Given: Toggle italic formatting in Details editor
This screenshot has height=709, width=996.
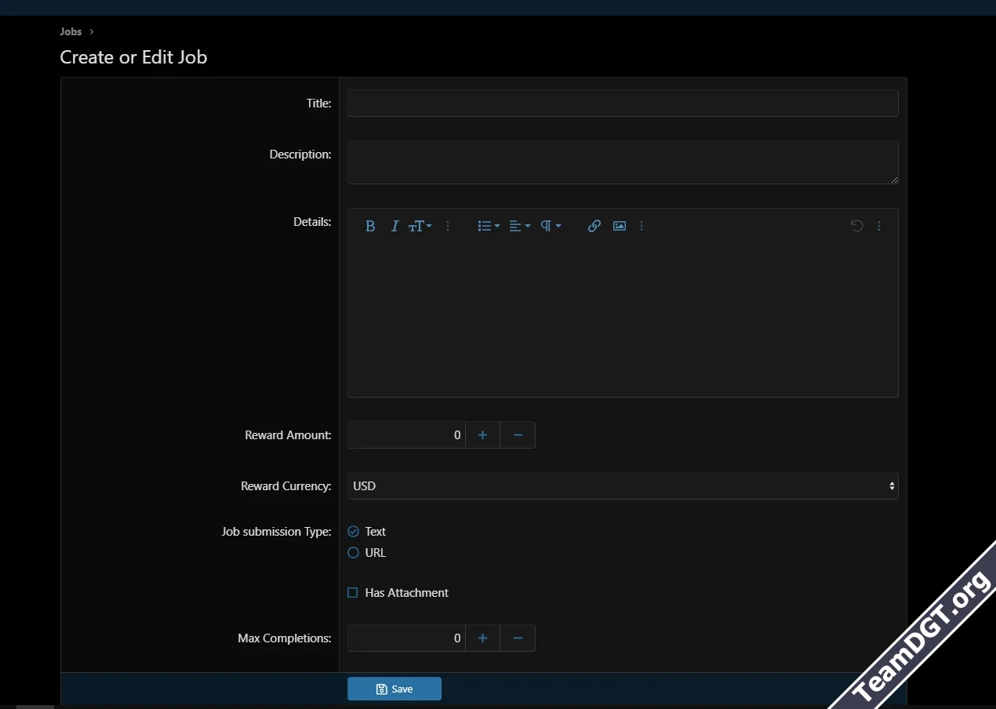Looking at the screenshot, I should click(395, 226).
